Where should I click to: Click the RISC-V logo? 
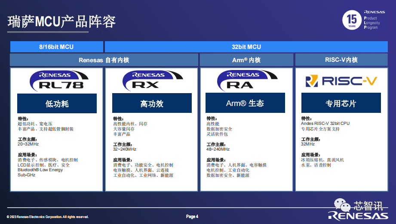tap(341, 81)
